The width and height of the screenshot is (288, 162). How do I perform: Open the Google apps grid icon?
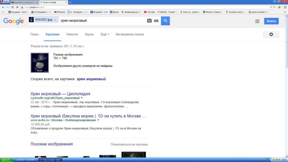tap(257, 21)
